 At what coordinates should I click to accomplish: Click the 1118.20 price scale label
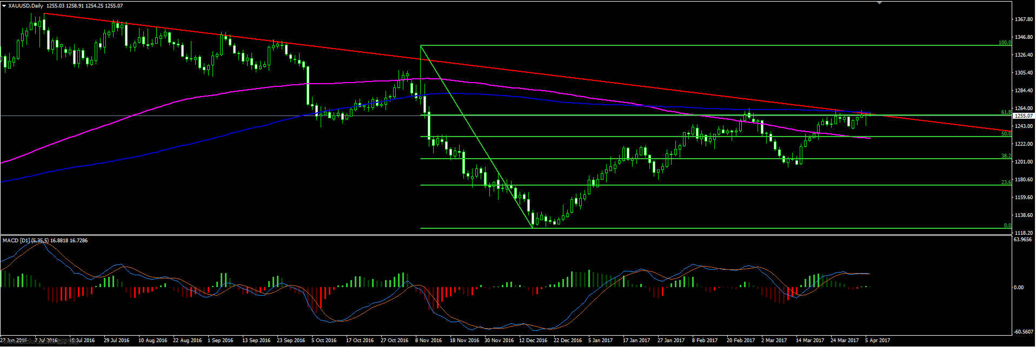tap(1023, 233)
